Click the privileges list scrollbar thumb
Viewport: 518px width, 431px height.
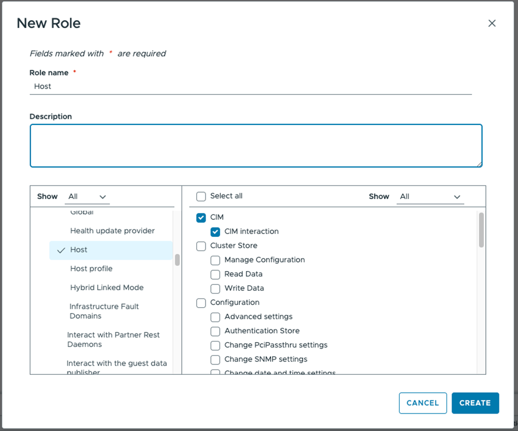(x=481, y=230)
